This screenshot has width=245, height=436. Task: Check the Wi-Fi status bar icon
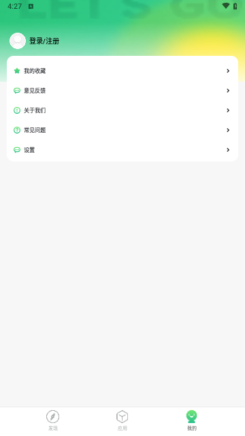(226, 6)
